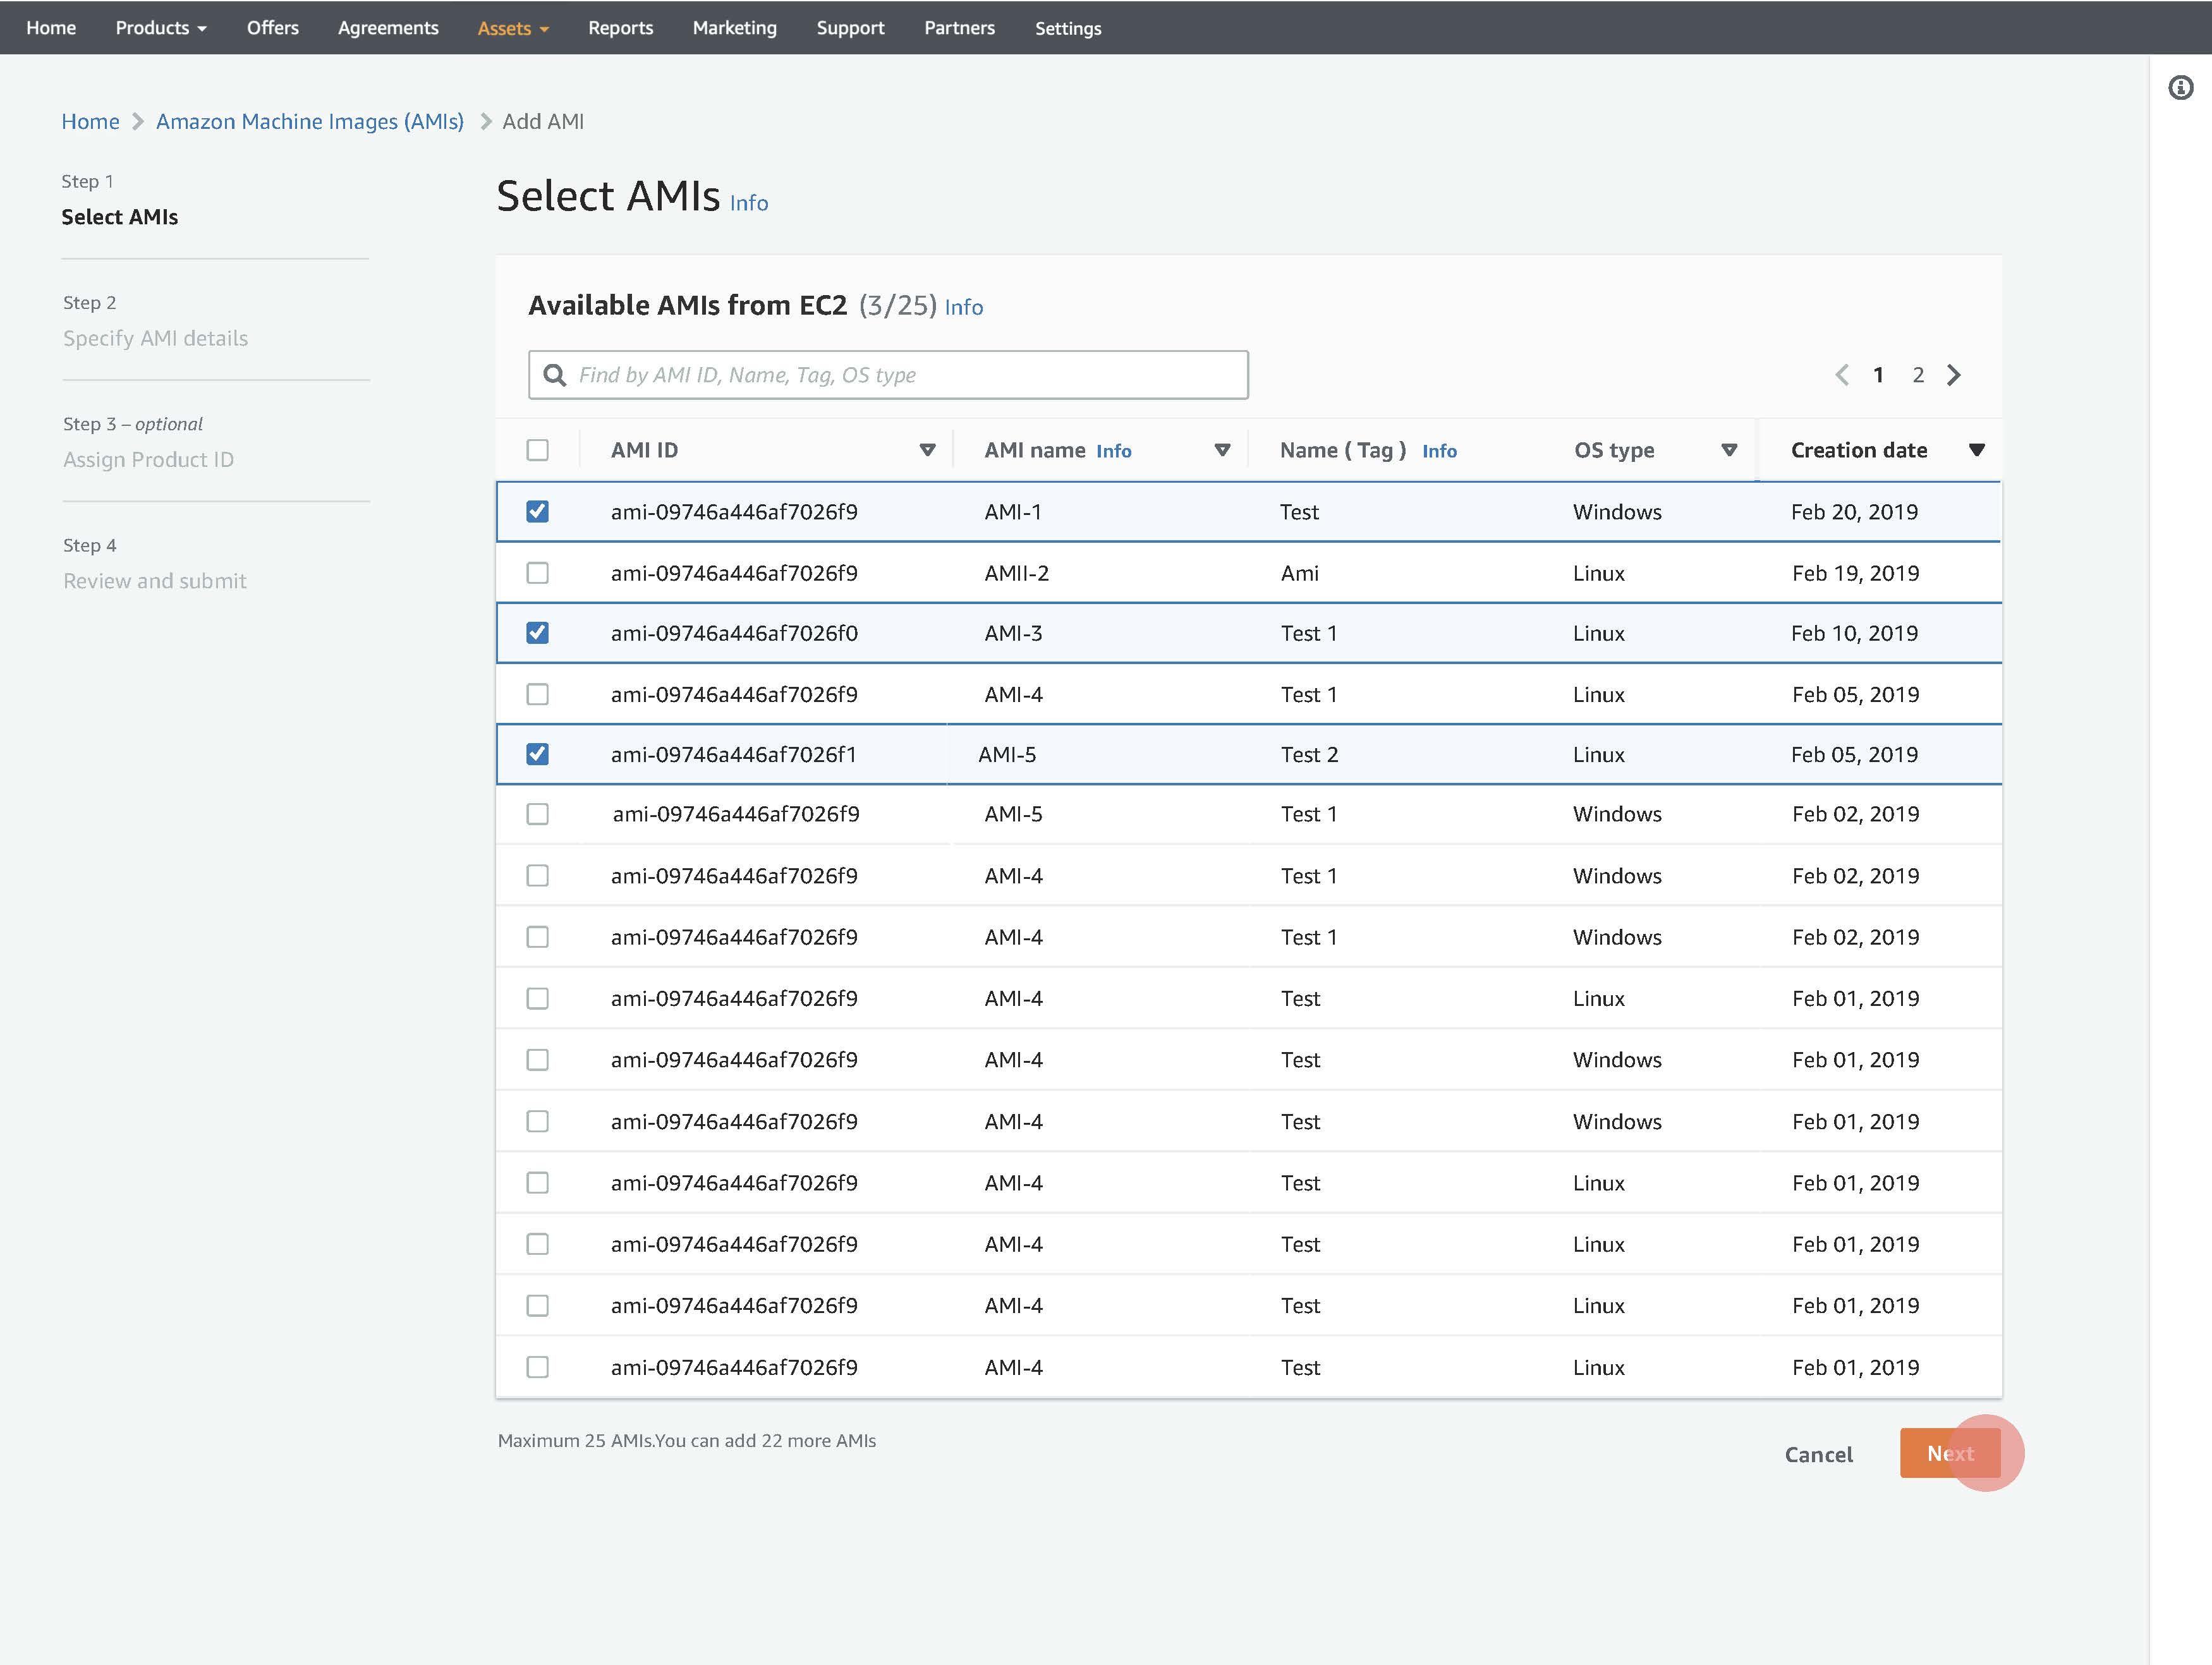This screenshot has height=1665, width=2212.
Task: Uncheck the AMI-1 row checkbox
Action: (x=538, y=512)
